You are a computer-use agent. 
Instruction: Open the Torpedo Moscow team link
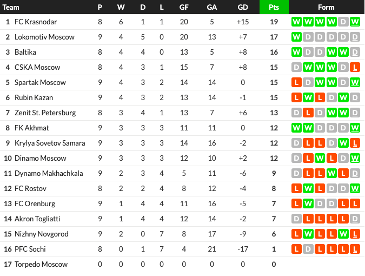[41, 264]
